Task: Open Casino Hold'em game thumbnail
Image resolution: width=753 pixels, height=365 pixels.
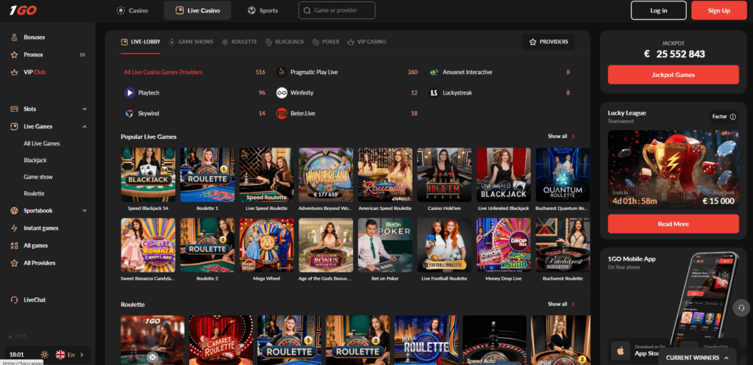Action: pyautogui.click(x=444, y=175)
